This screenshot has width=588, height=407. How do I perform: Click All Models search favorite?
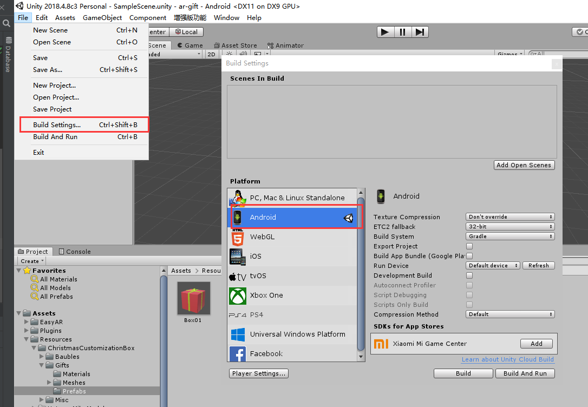(51, 288)
